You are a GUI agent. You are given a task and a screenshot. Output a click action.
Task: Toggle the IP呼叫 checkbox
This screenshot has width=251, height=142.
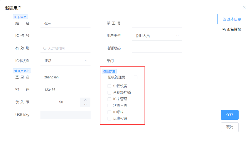109,112
